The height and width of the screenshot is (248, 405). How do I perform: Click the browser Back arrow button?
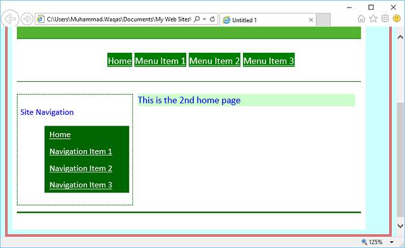point(10,19)
